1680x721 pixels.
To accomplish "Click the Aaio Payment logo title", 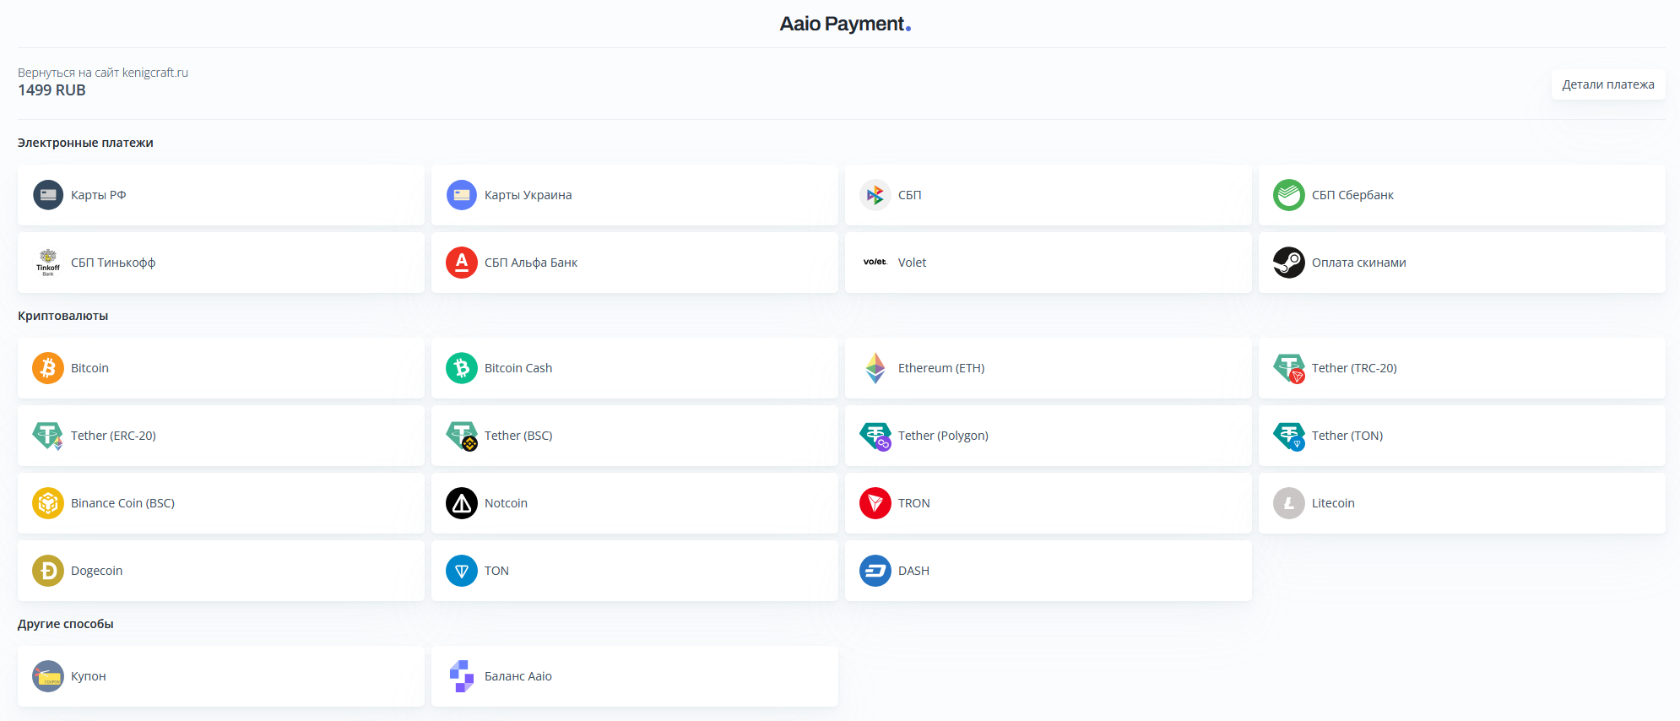I will click(845, 24).
